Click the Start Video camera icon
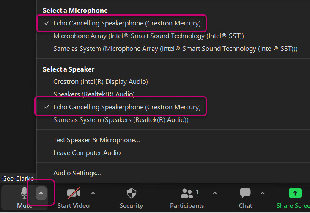The width and height of the screenshot is (310, 213). [x=74, y=193]
